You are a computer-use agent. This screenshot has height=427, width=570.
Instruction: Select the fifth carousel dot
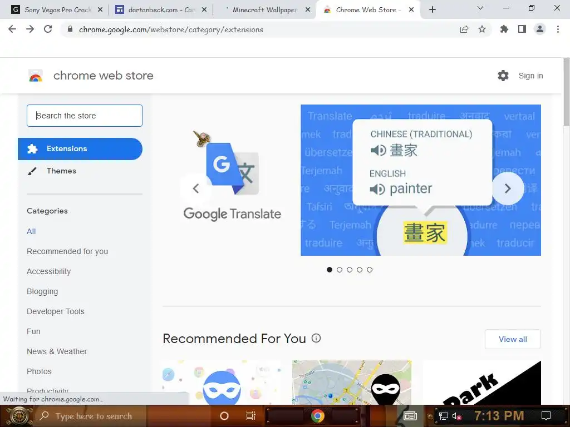pyautogui.click(x=370, y=270)
